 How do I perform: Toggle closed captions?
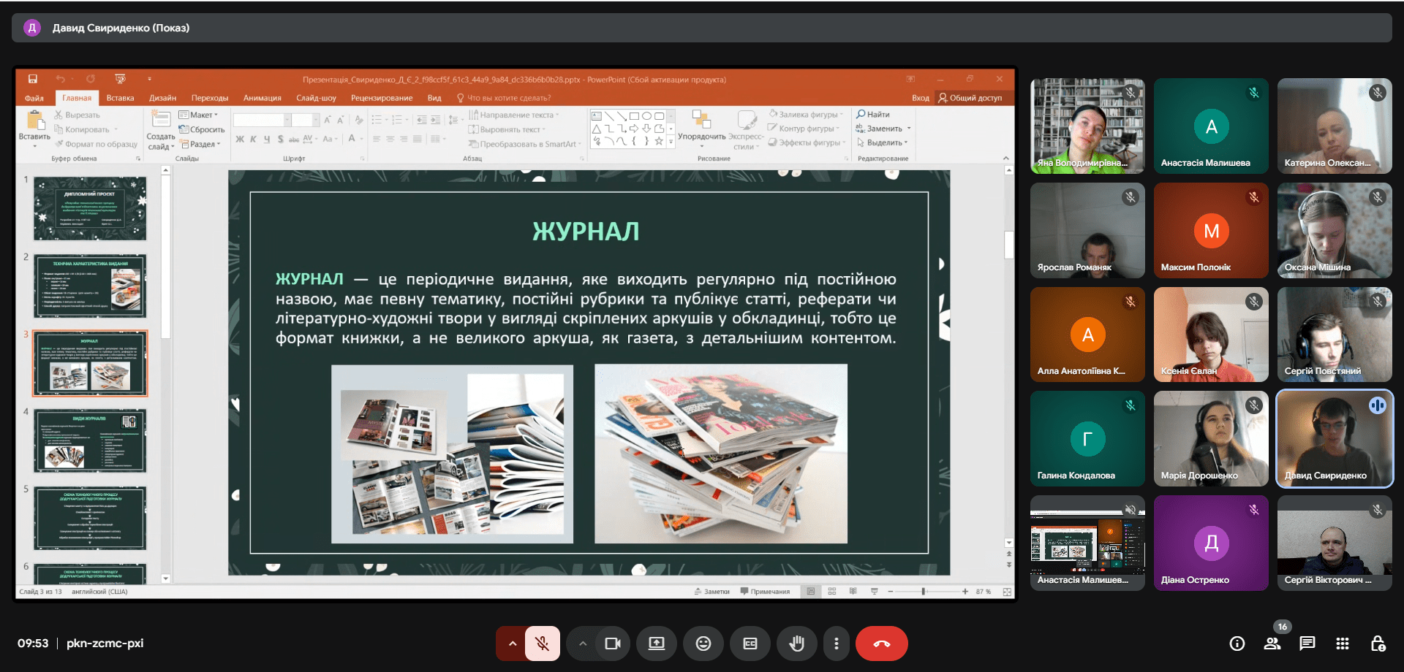pyautogui.click(x=750, y=644)
